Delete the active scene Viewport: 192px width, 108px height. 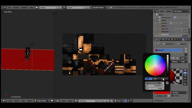coord(88,7)
